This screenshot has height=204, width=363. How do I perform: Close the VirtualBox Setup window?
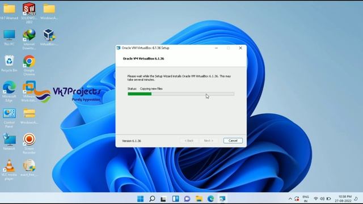click(240, 48)
